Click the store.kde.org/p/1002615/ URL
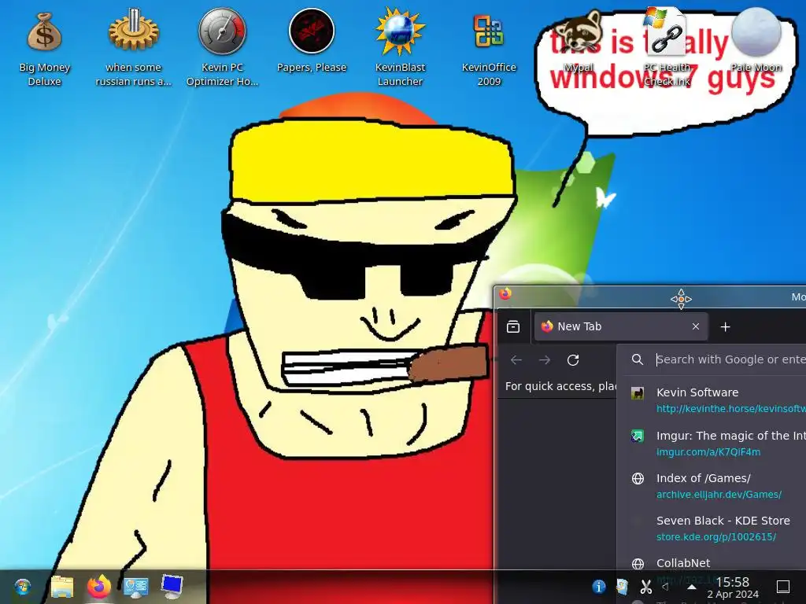Image resolution: width=806 pixels, height=604 pixels. pyautogui.click(x=716, y=536)
